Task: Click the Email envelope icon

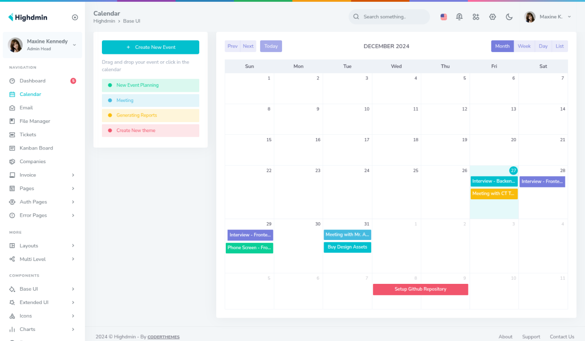Action: tap(12, 108)
